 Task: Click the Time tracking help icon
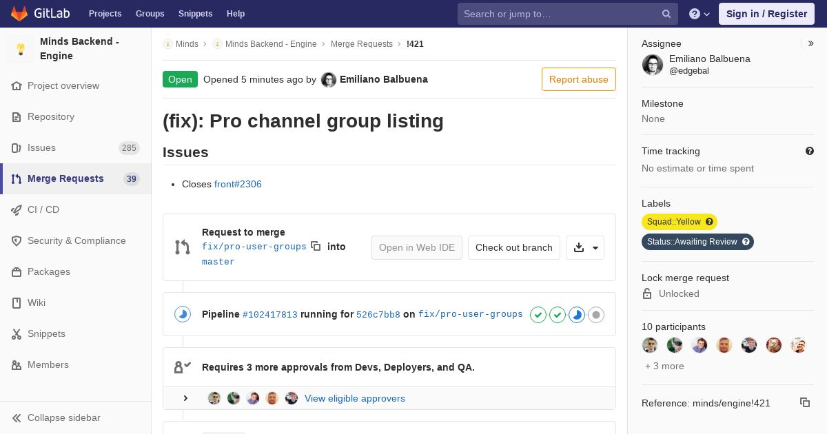click(x=810, y=151)
